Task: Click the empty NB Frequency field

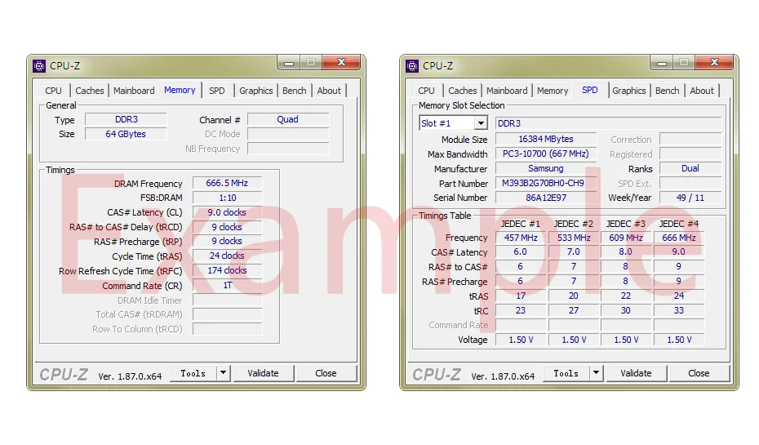Action: point(288,149)
